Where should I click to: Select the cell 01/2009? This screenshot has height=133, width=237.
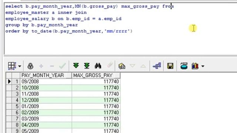[x=46, y=106]
